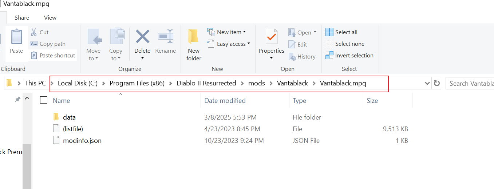Open the Delete dropdown arrow

(x=142, y=58)
